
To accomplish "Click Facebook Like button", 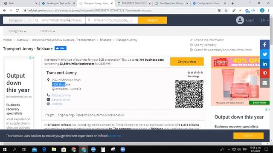I will pyautogui.click(x=61, y=48).
